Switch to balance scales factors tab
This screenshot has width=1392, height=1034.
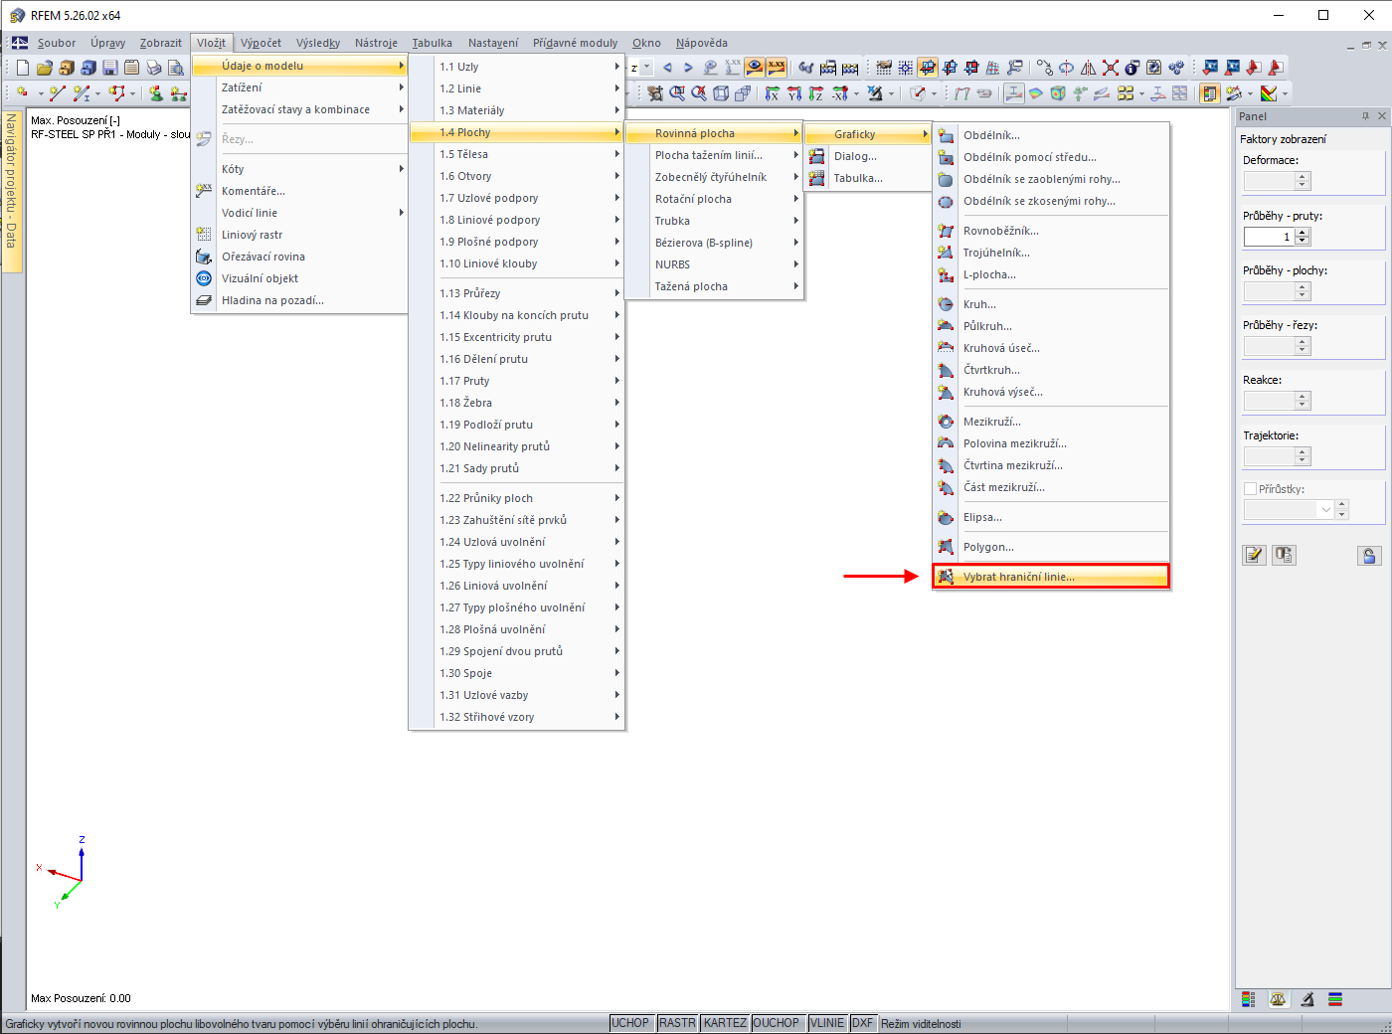pos(1278,999)
